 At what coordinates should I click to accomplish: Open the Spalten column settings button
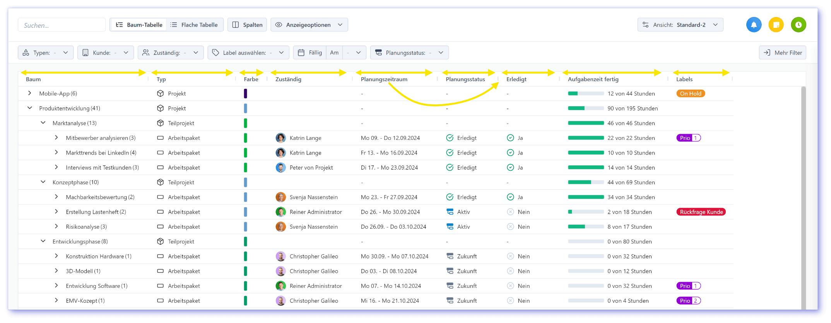[x=247, y=25]
